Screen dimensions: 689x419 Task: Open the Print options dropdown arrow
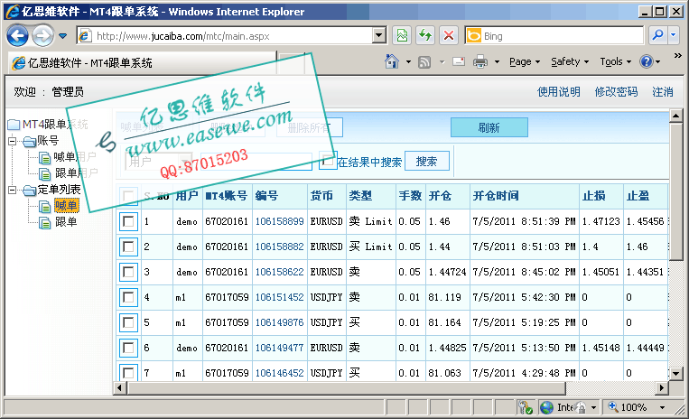497,62
